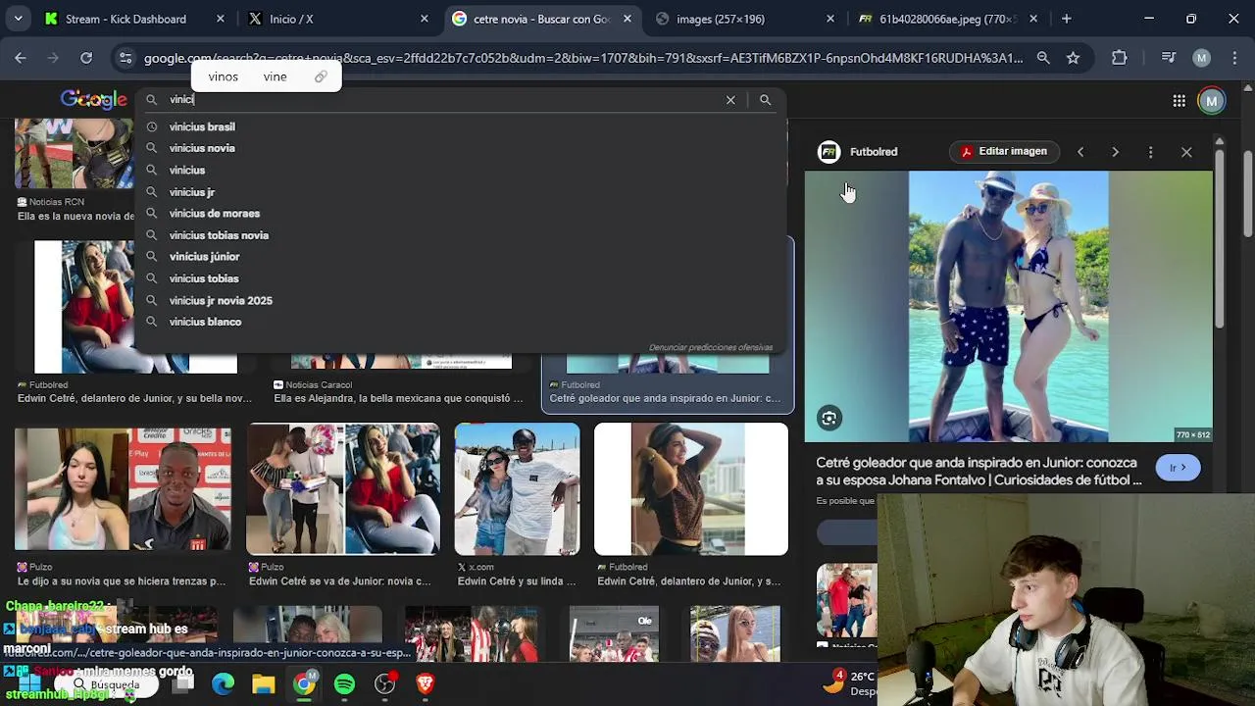Select suggestion vinicius de moraes
This screenshot has width=1255, height=706.
tap(461, 214)
